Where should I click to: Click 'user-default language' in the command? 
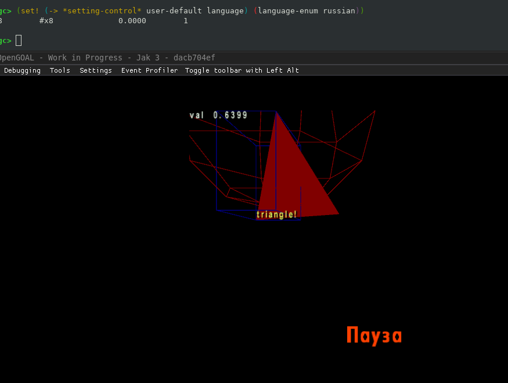[x=195, y=11]
